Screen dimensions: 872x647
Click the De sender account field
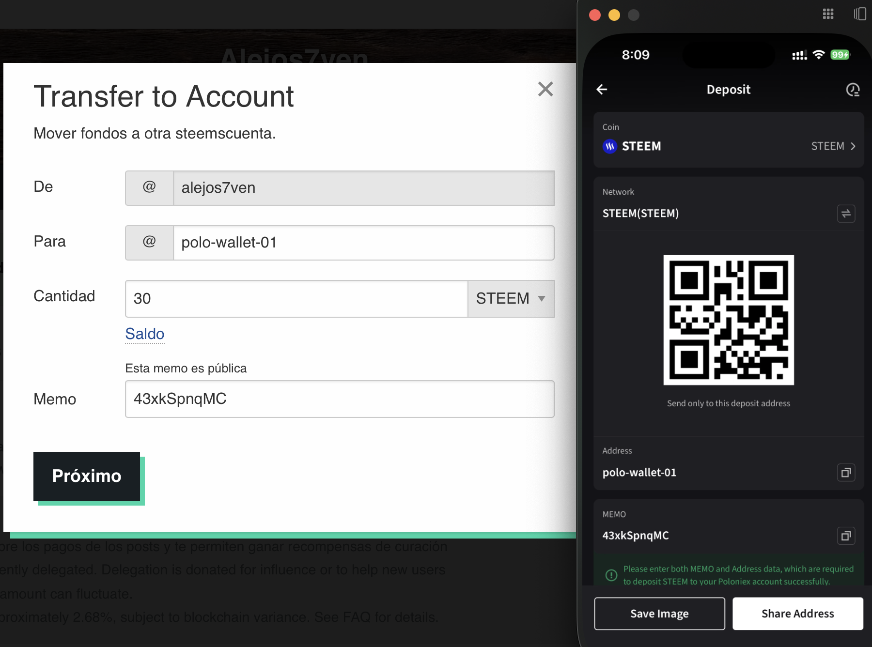tap(364, 188)
